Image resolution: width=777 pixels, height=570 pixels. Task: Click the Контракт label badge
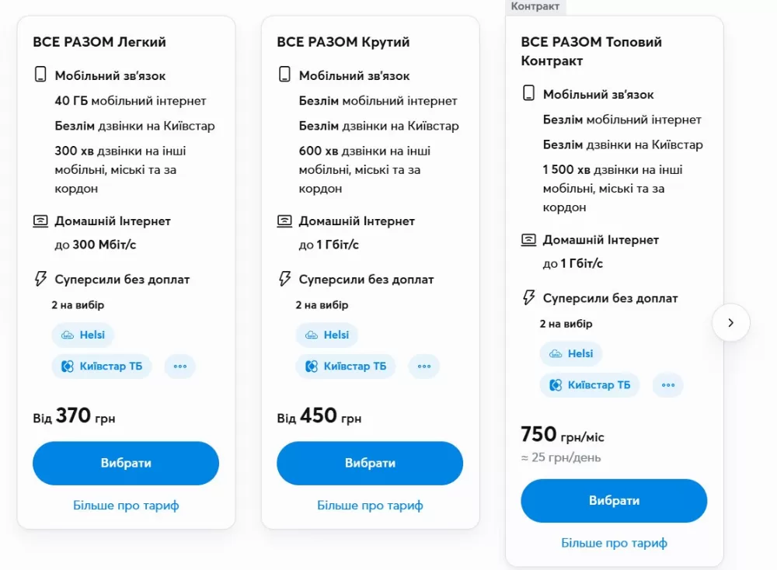pos(535,6)
